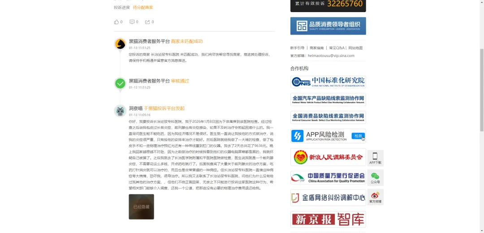
Task: Select the 商家未匹配成功 status text
Action: [x=187, y=41]
